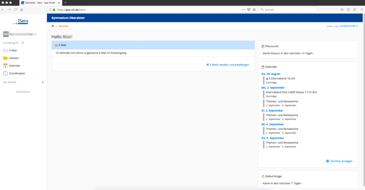Viewport: 365px width, 190px height.
Task: Click the home icon in the breadcrumb
Action: (53, 26)
